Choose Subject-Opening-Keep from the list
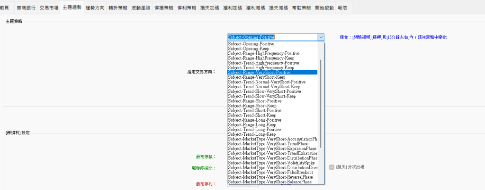Screen dimensions: 485x190 click(x=249, y=49)
